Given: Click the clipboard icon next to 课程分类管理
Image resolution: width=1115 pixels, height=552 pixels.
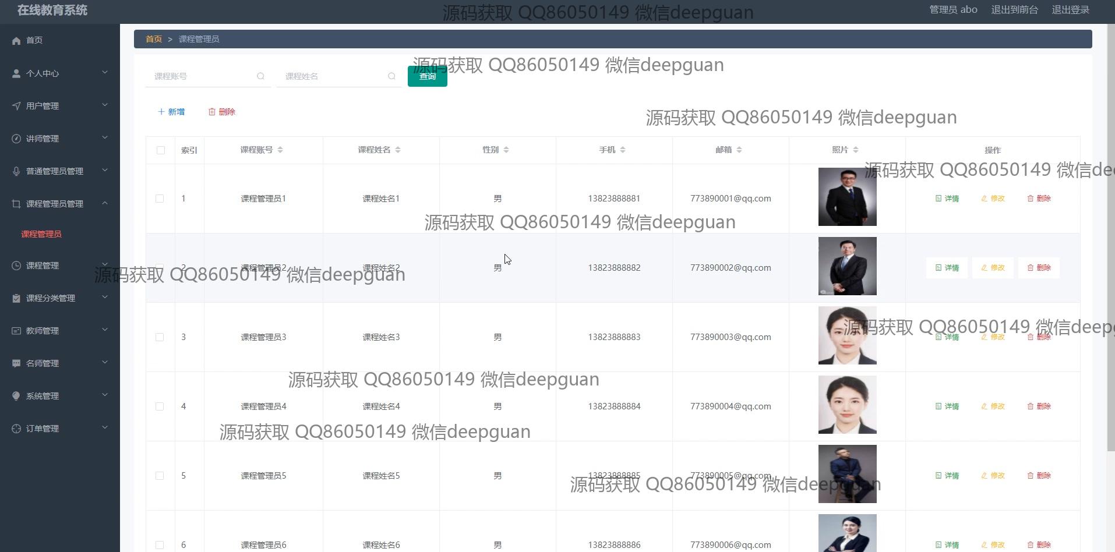Looking at the screenshot, I should click(x=16, y=298).
